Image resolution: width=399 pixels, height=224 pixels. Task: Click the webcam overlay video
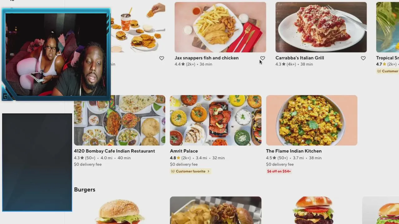(56, 55)
